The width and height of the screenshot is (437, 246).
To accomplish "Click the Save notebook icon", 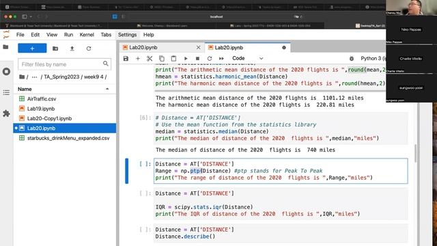I will [126, 59].
